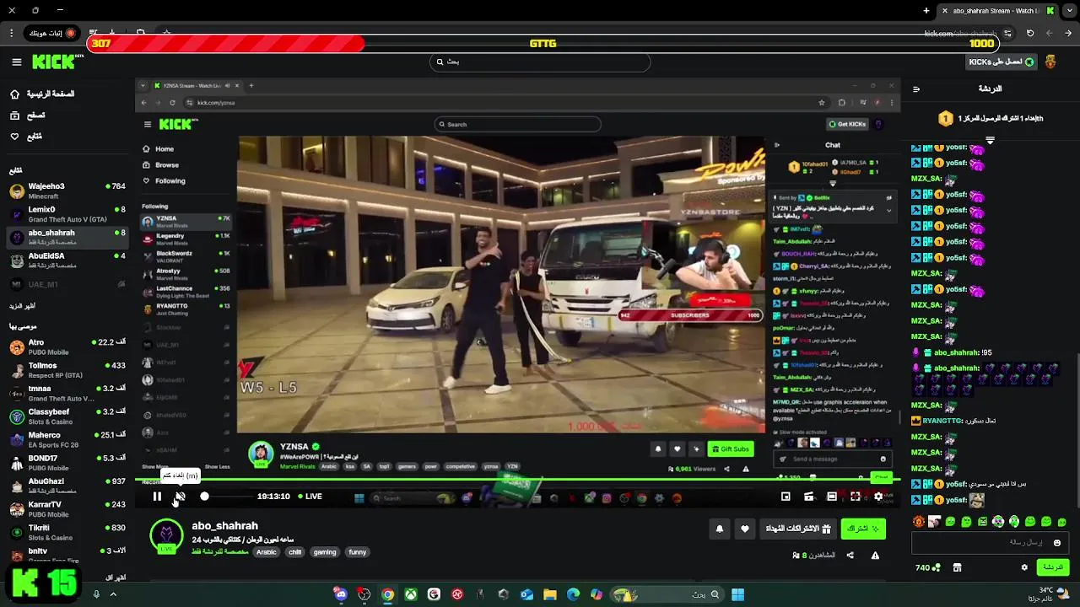Select the gaming tag

[x=325, y=552]
